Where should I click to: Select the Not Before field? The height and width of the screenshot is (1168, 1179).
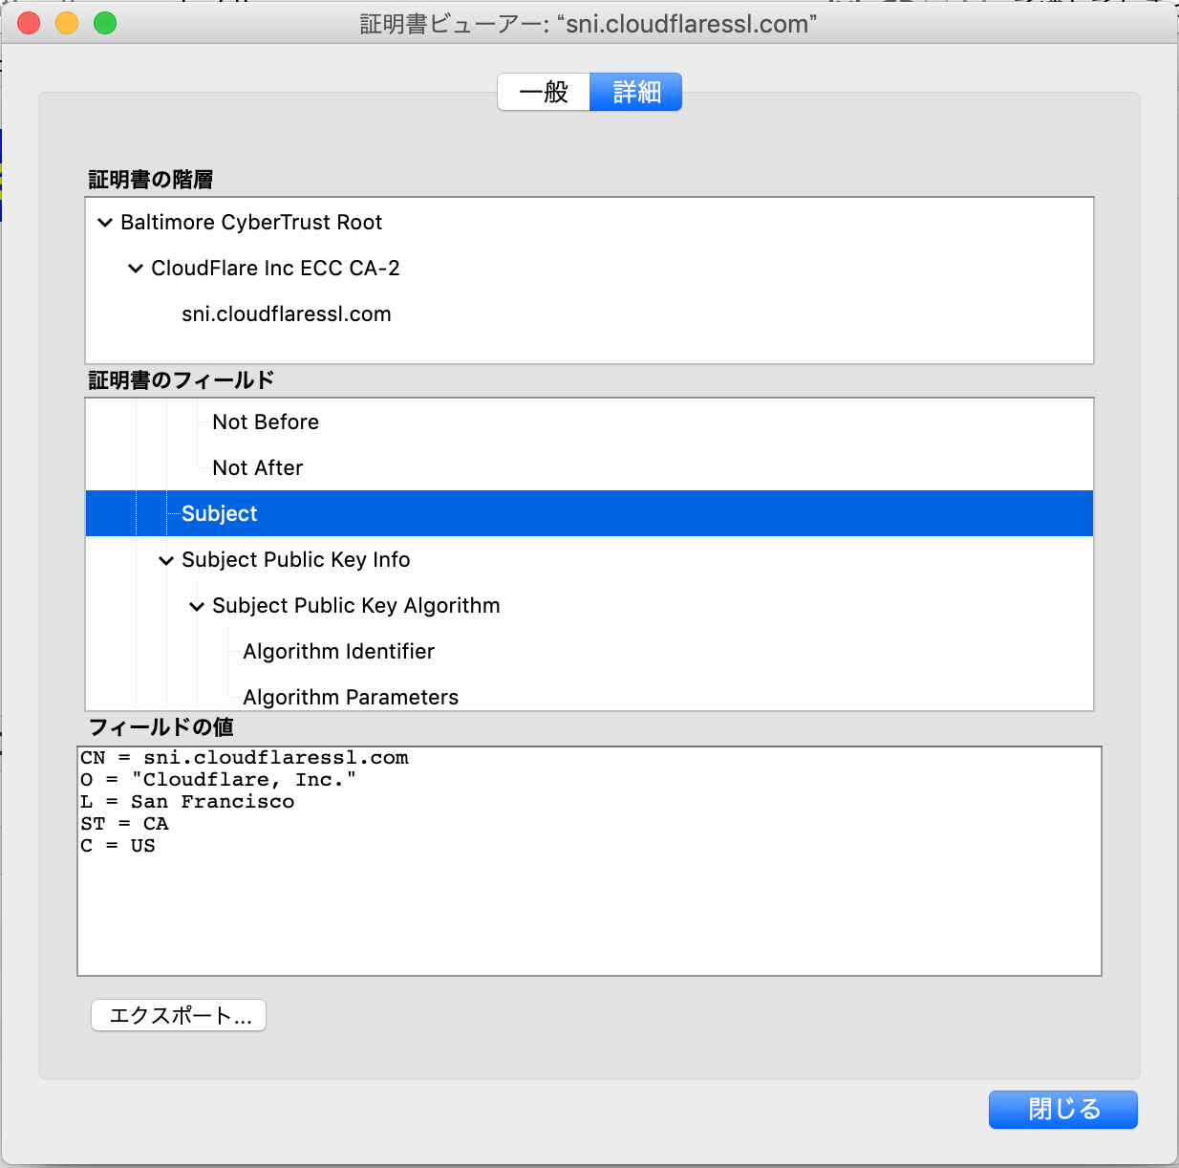tap(266, 422)
